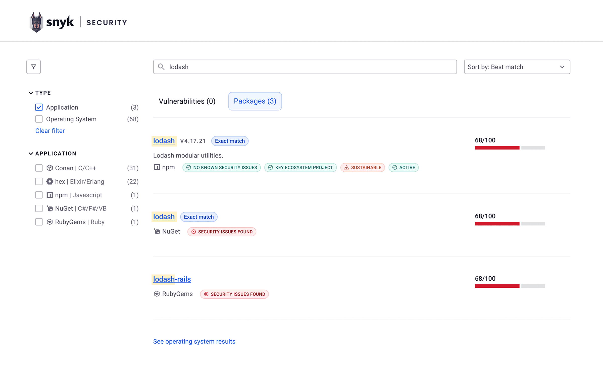Viewport: 603px width, 368px height.
Task: Switch to the Vulnerabilities (0) tab
Action: (x=187, y=101)
